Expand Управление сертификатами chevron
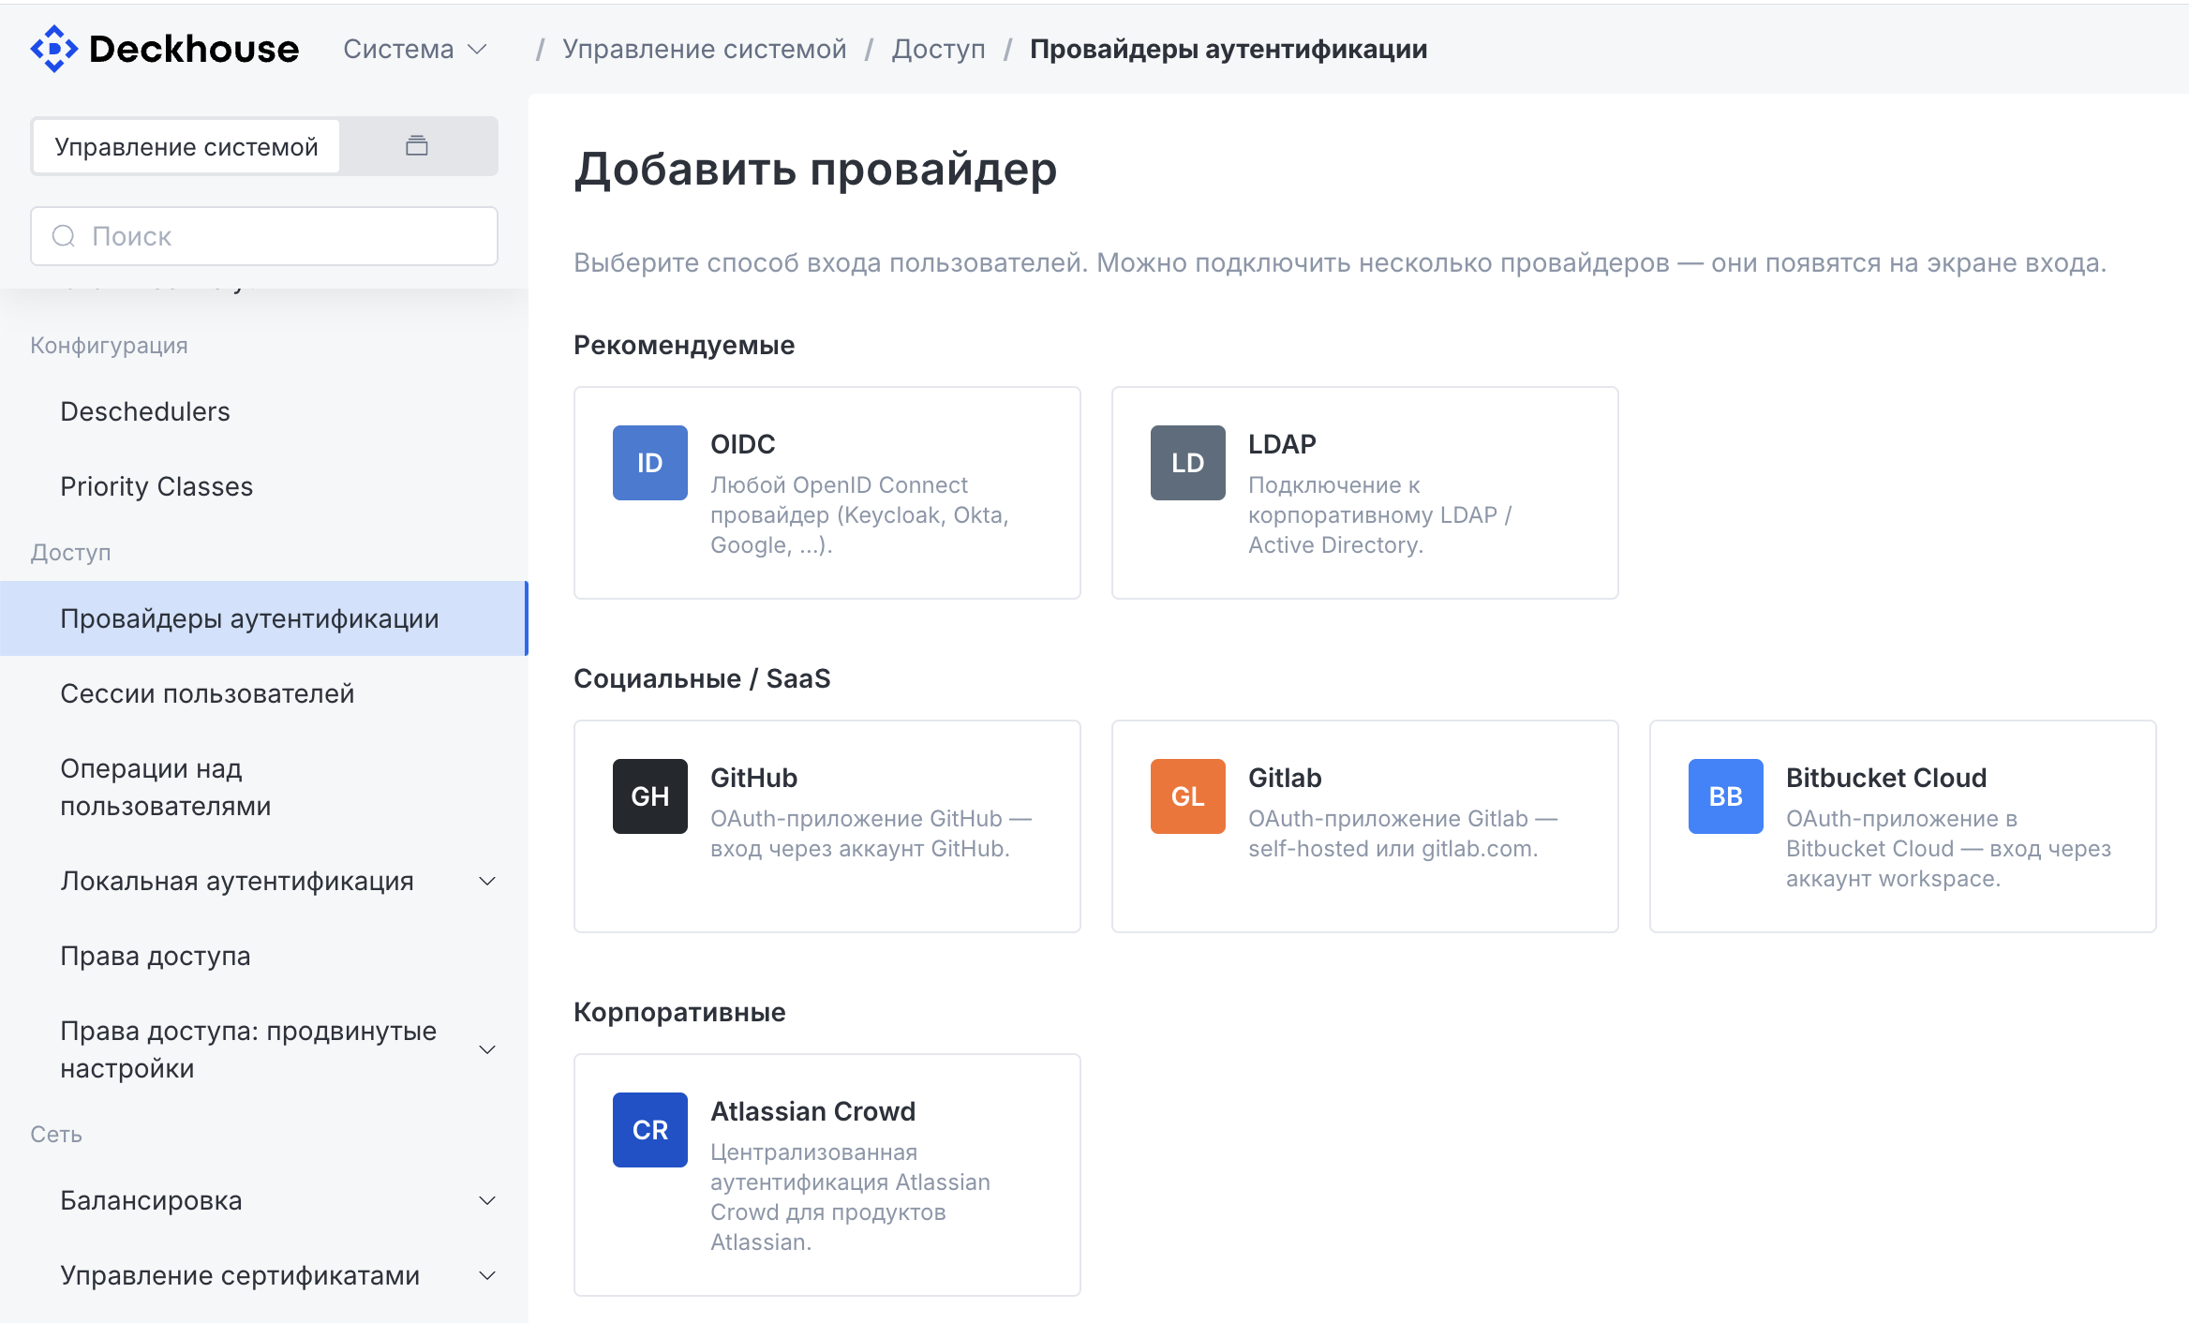 click(487, 1275)
